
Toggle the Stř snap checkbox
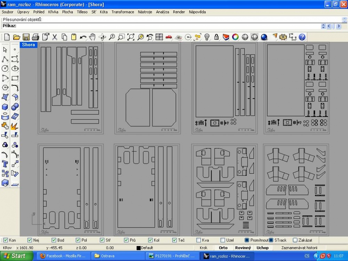coord(102,240)
